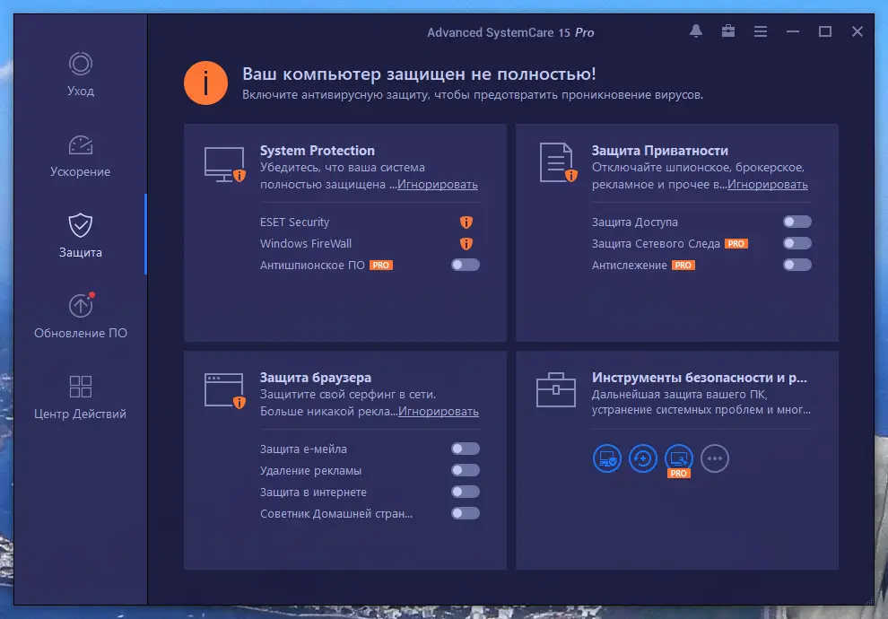The height and width of the screenshot is (619, 888).
Task: Click the Защита Приватности document icon
Action: point(558,162)
